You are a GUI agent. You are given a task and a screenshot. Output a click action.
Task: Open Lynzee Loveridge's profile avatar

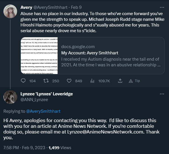click(10, 97)
